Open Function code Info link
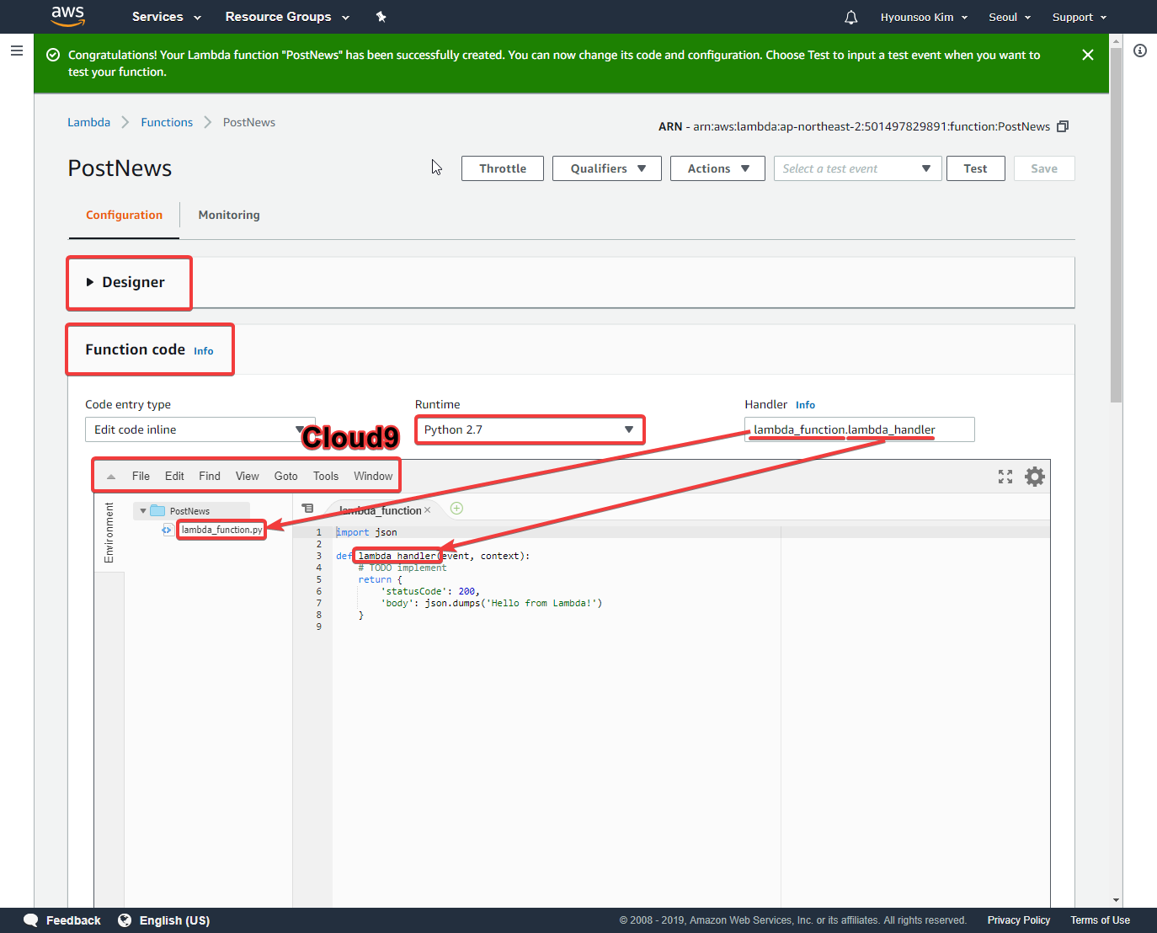This screenshot has height=933, width=1157. coord(204,351)
